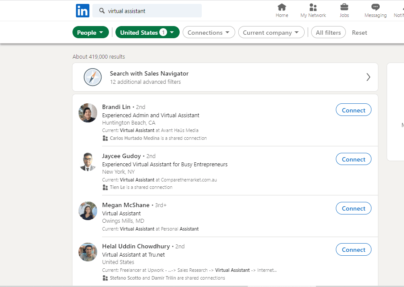
Task: Open the Jobs briefcase icon
Action: 344,7
